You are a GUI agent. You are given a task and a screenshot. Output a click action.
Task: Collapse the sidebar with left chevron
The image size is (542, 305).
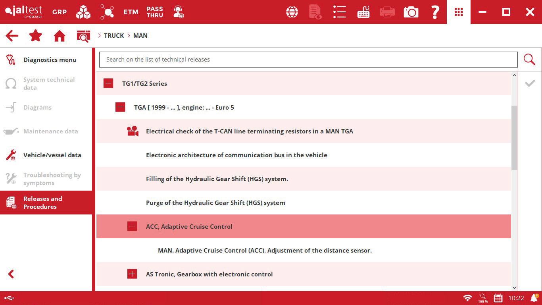click(11, 274)
